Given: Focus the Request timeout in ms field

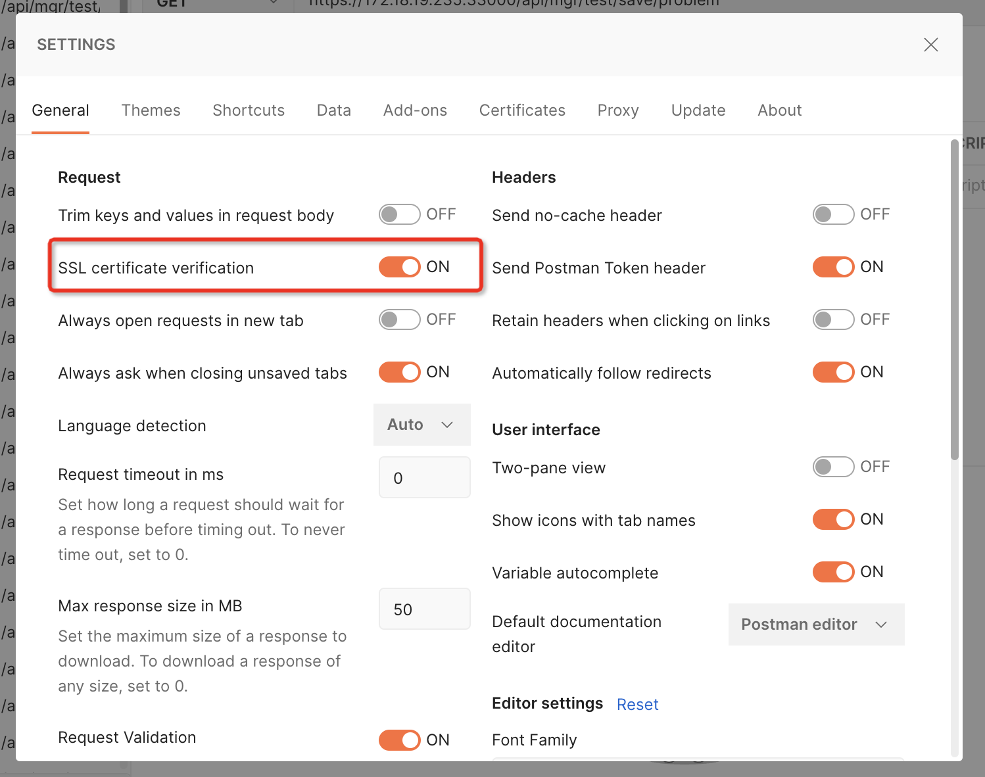Looking at the screenshot, I should tap(425, 477).
